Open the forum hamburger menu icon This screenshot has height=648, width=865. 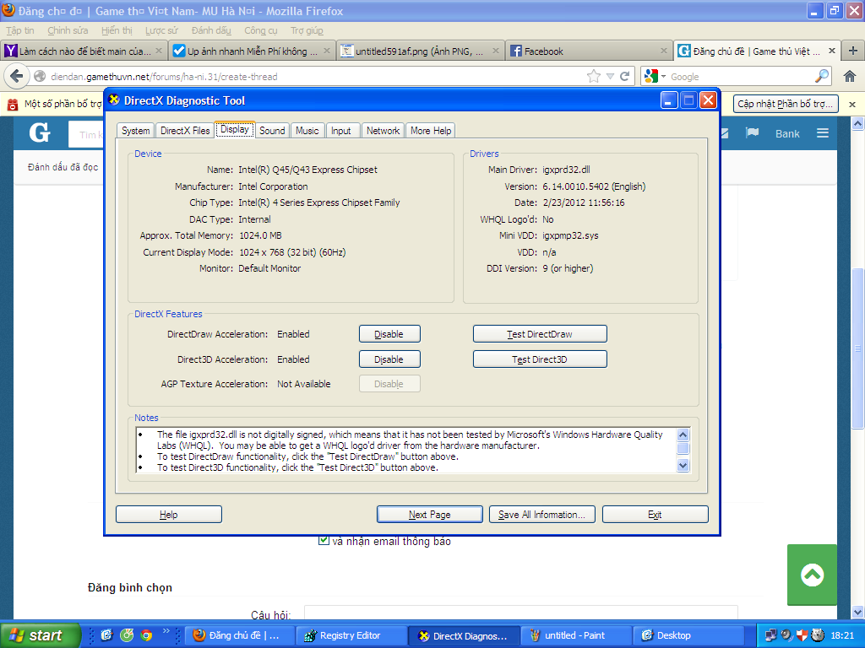[823, 132]
